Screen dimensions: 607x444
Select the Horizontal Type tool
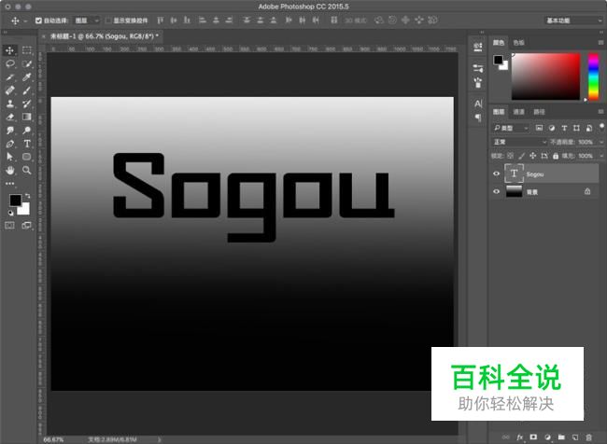pos(27,144)
